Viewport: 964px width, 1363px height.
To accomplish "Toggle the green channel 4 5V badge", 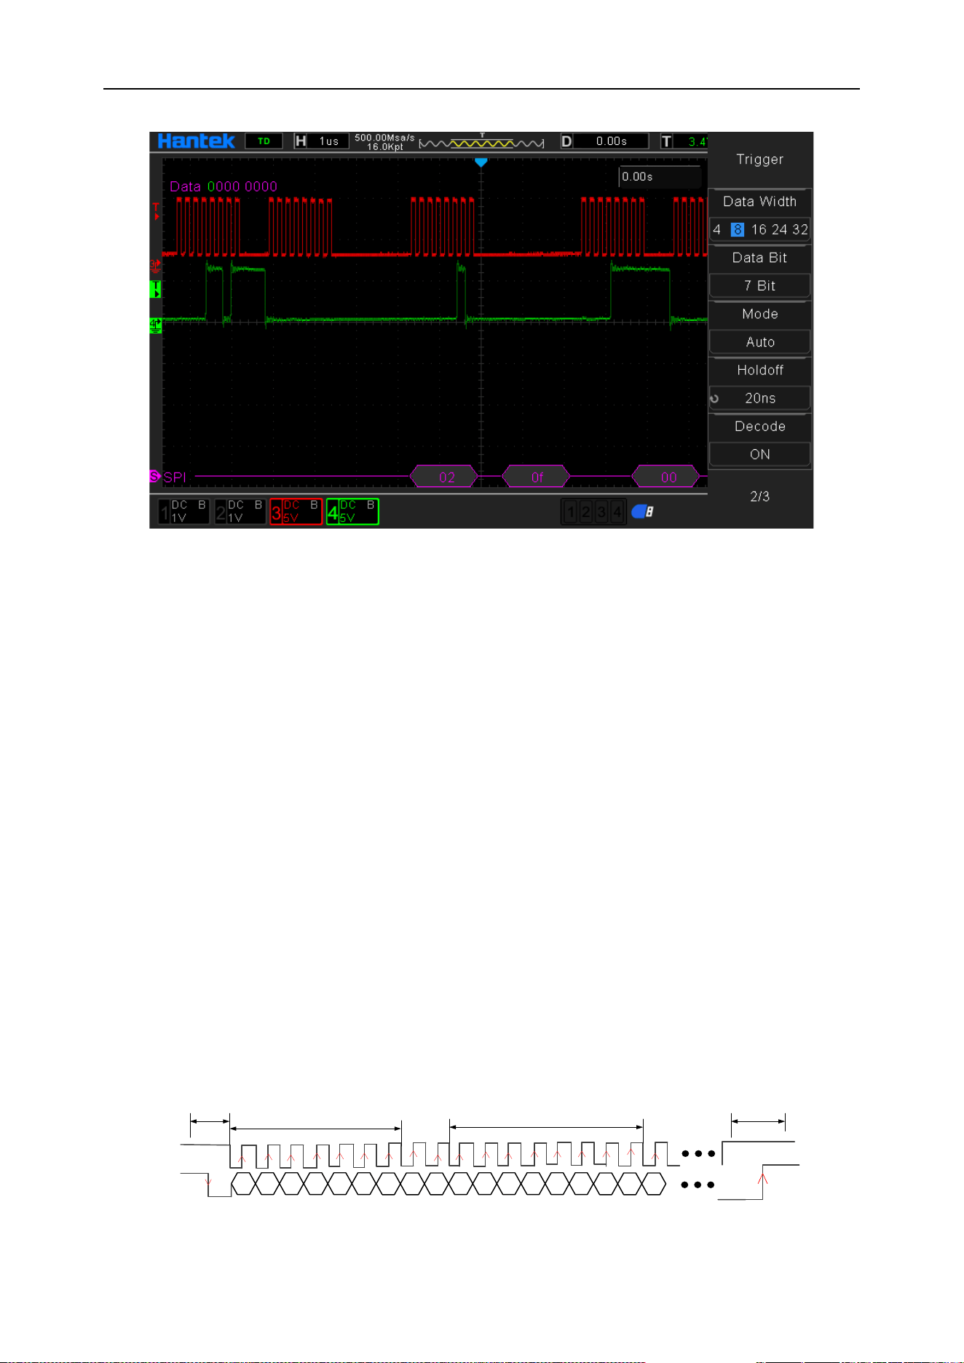I will [x=352, y=512].
